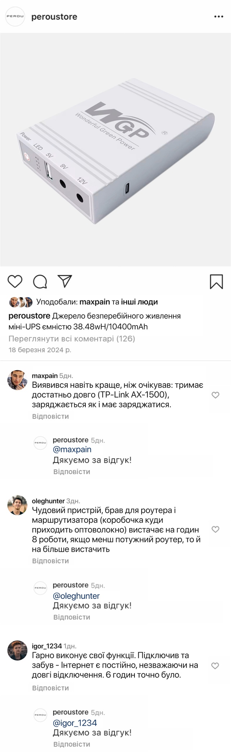The image size is (231, 752).
Task: Like igor_1234's comment
Action: 215,665
